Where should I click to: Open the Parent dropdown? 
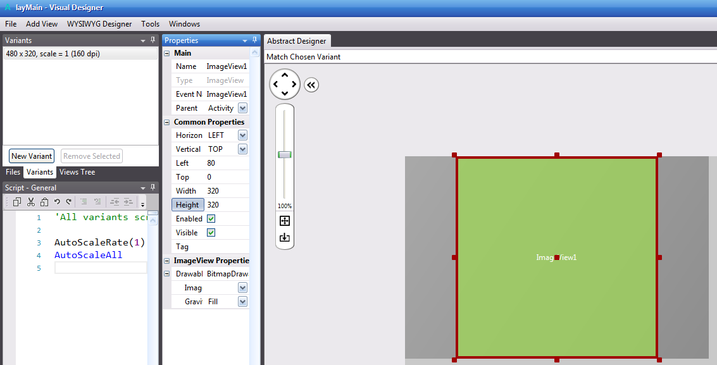click(243, 108)
